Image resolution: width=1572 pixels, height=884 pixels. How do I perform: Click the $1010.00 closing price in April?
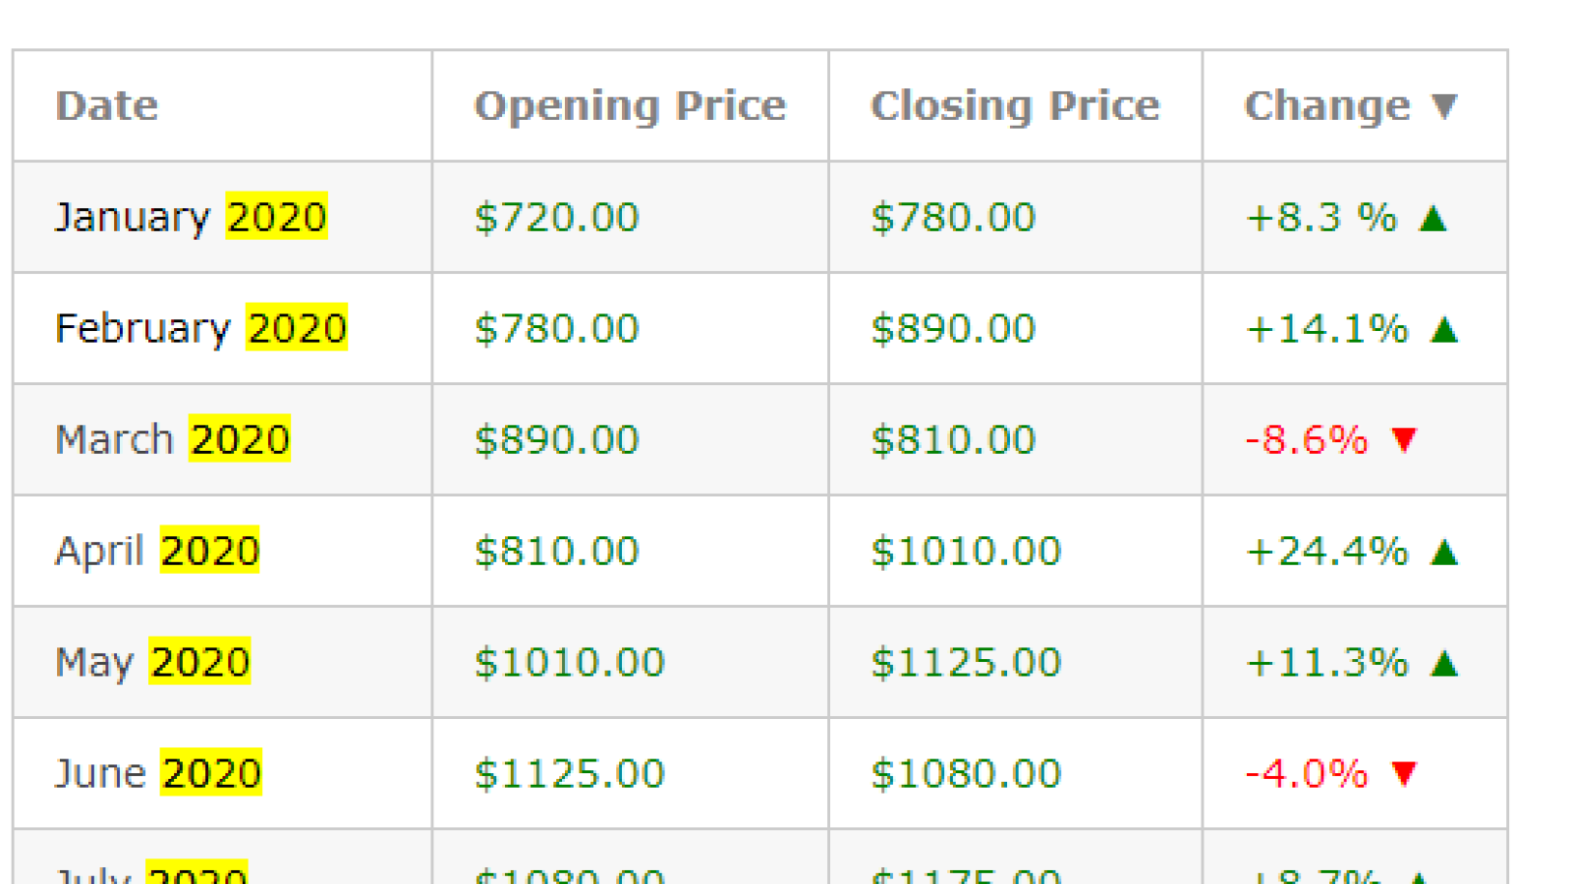coord(966,551)
